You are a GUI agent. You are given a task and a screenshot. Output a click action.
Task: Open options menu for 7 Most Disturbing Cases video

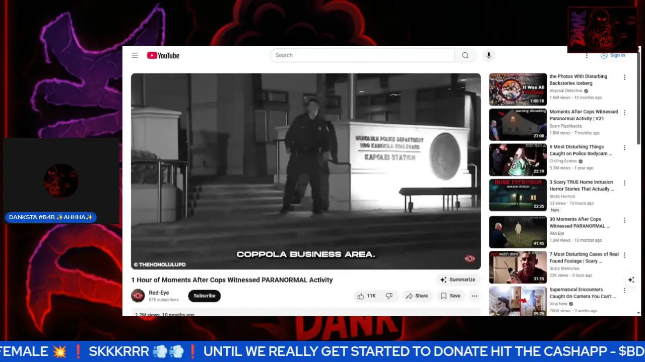point(624,255)
